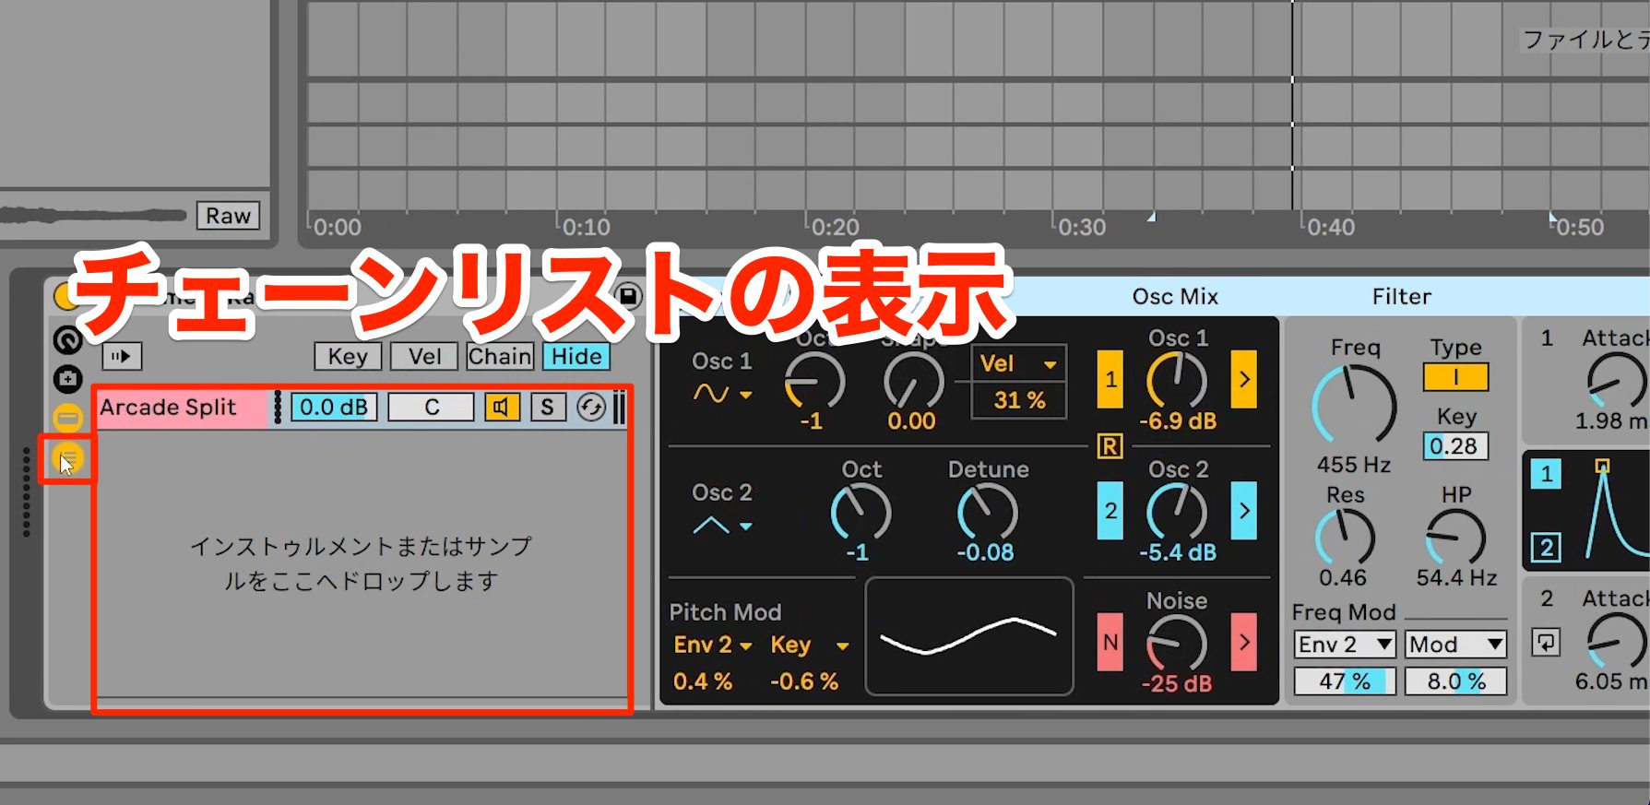Viewport: 1650px width, 805px height.
Task: Click the Arcade Split chain pan C field
Action: tap(431, 407)
